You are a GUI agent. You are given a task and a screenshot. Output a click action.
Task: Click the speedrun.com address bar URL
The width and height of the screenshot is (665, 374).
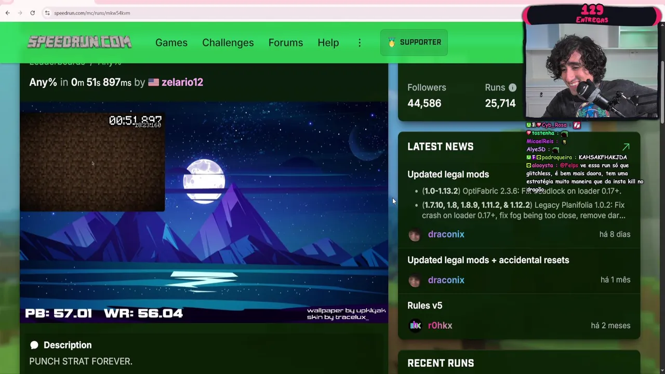(x=92, y=13)
